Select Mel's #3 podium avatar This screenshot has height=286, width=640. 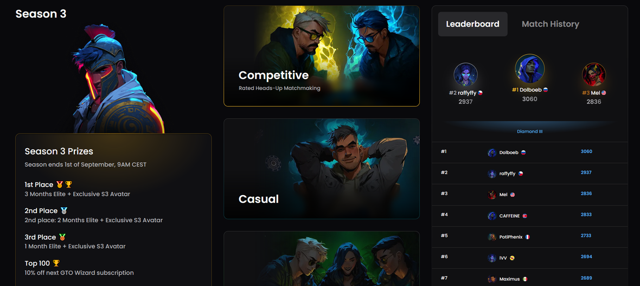click(594, 75)
